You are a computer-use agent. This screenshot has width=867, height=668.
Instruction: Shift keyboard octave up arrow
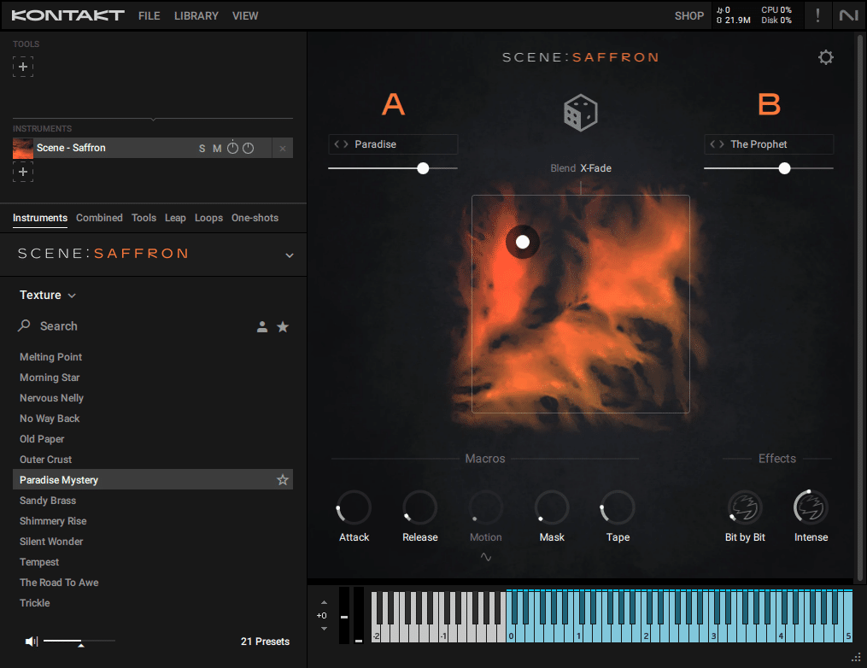324,603
